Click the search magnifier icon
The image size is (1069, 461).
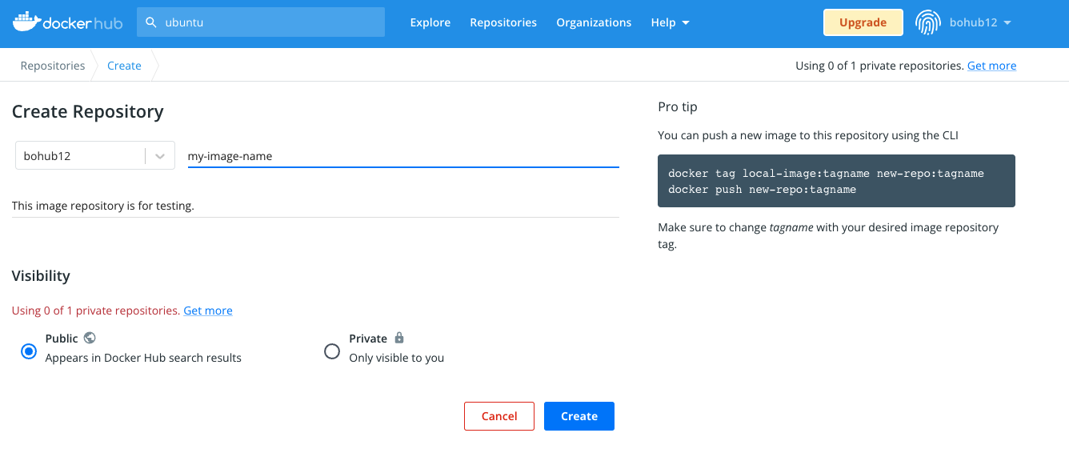tap(150, 22)
